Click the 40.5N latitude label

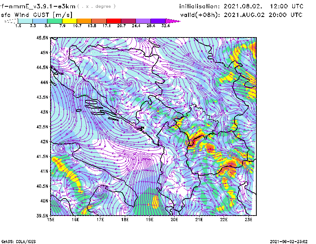42,186
